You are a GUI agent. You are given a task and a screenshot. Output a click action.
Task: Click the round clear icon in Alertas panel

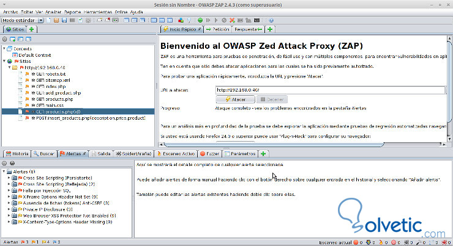(x=4, y=163)
